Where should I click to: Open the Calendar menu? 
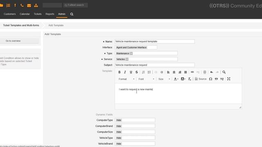point(25,14)
